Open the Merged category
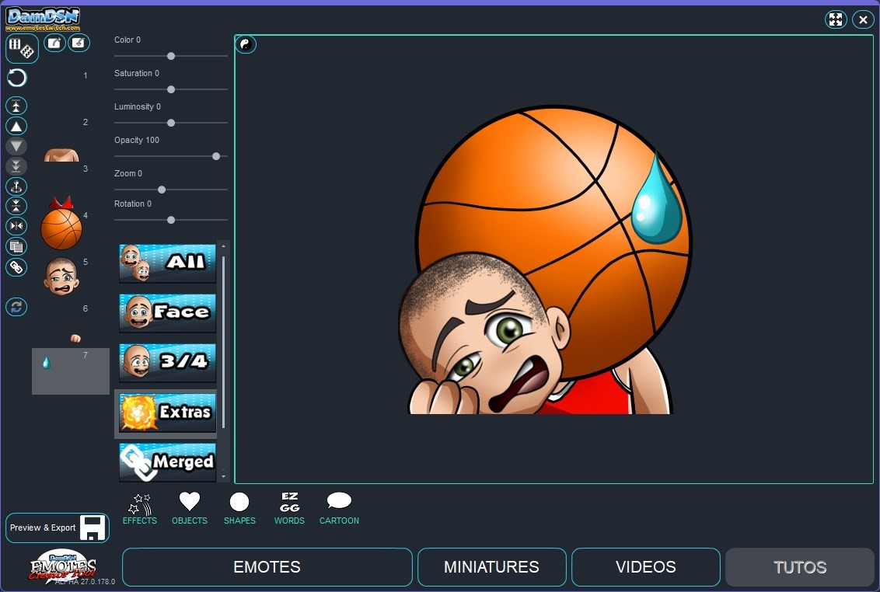The image size is (880, 592). point(166,462)
